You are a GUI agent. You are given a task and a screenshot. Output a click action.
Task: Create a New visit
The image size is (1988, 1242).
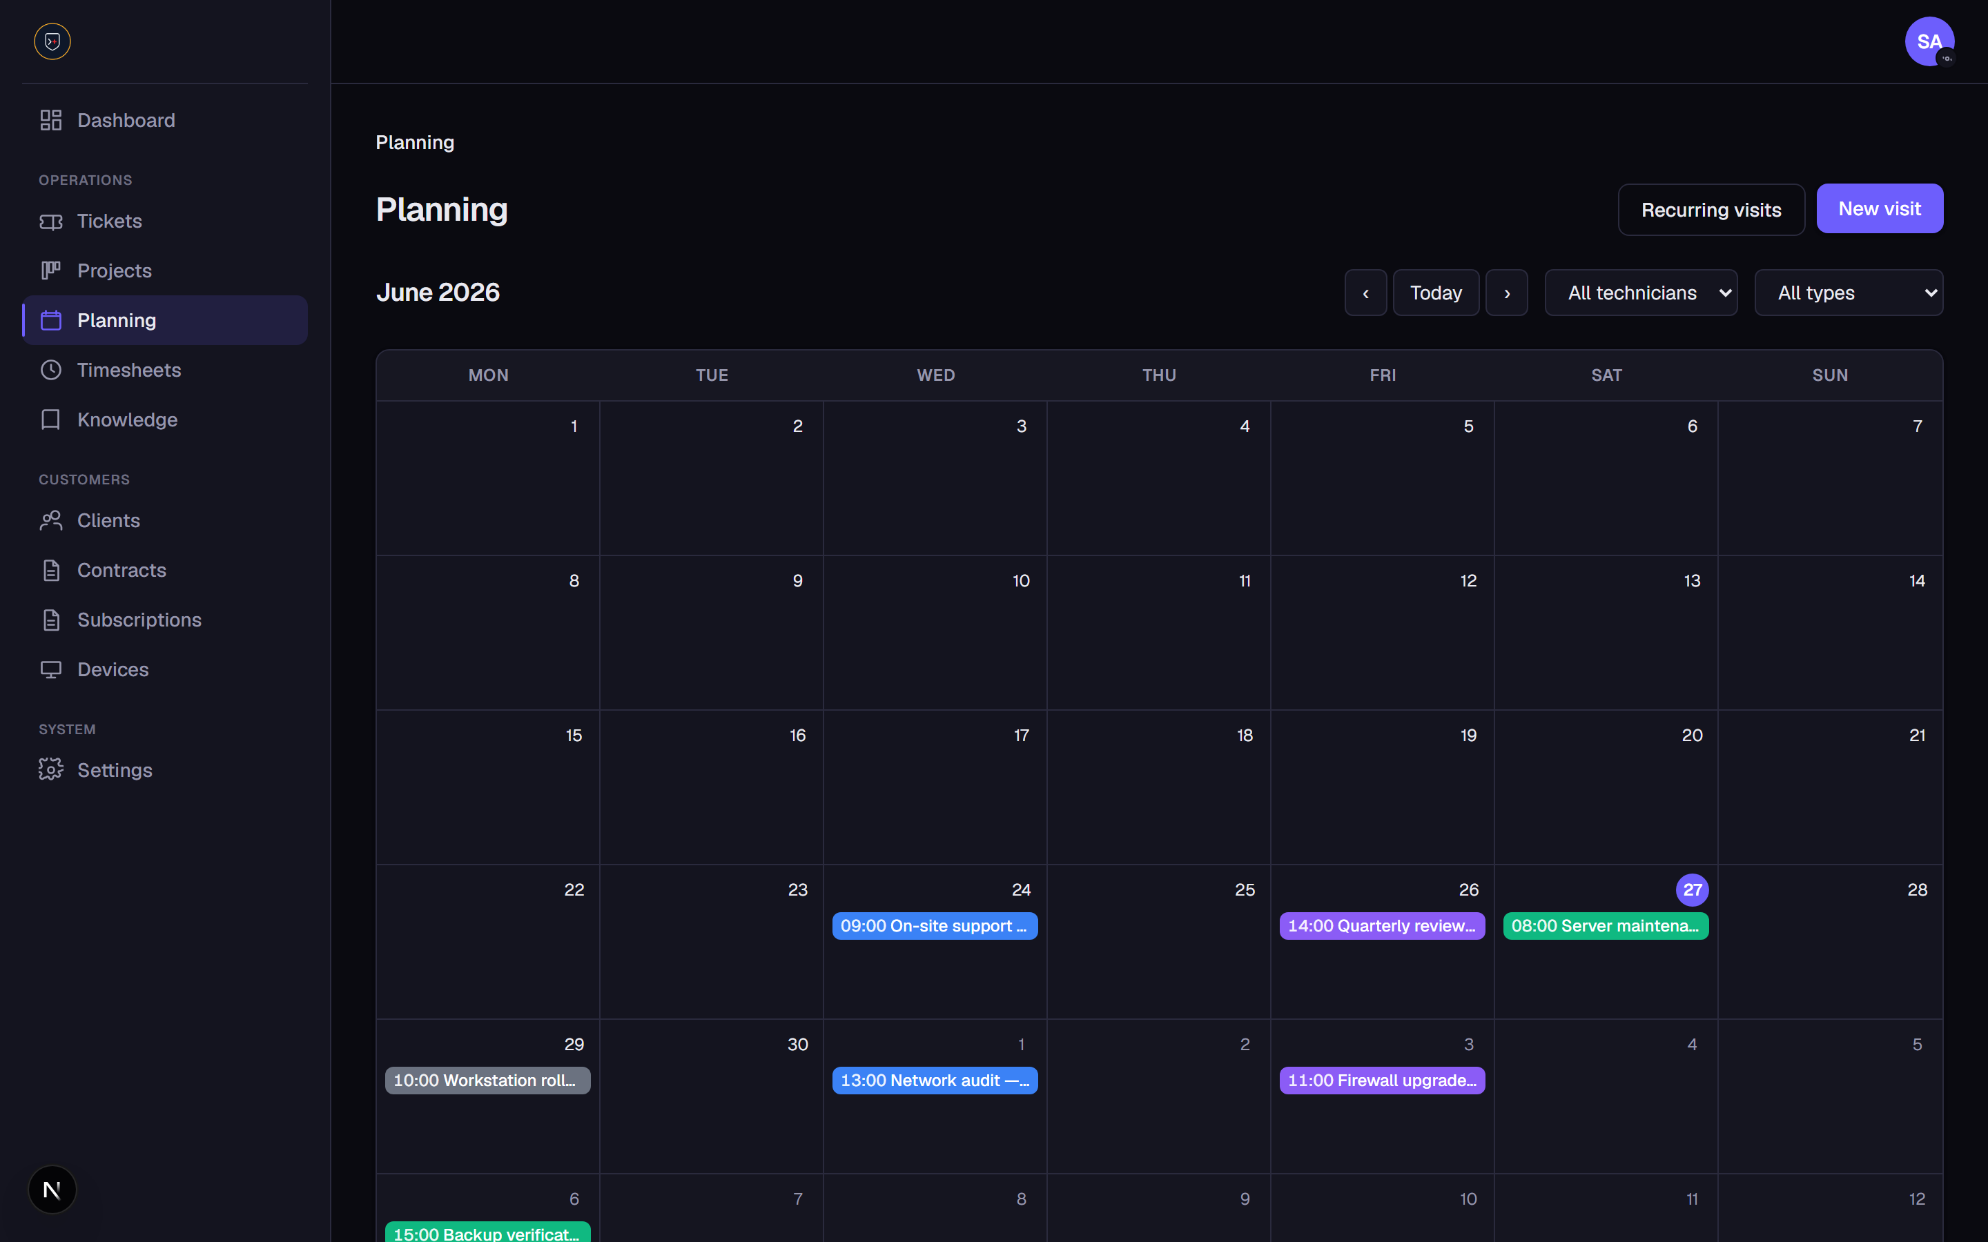pos(1880,208)
